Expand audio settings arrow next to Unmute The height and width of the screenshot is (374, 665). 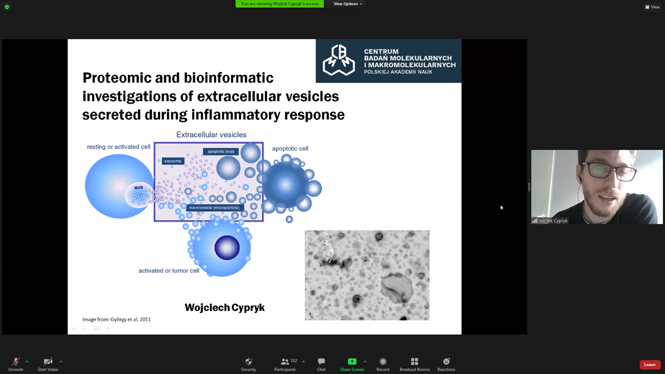(x=27, y=362)
